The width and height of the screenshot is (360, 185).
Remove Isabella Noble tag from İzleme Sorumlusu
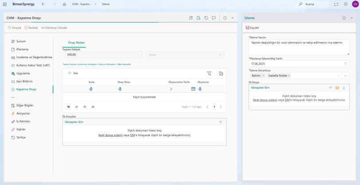point(289,75)
